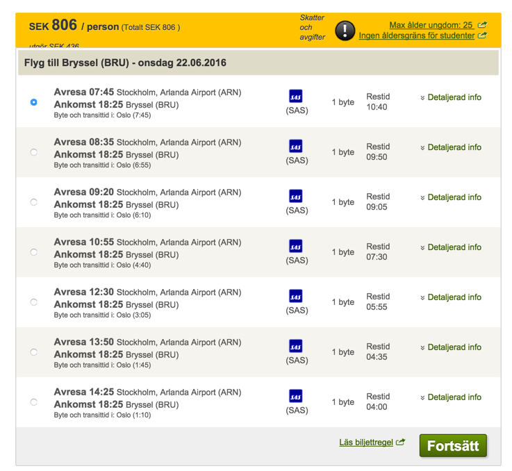Screen dimensions: 512x471
Task: Click the Totalt SEK 806 text
Action: coord(151,27)
